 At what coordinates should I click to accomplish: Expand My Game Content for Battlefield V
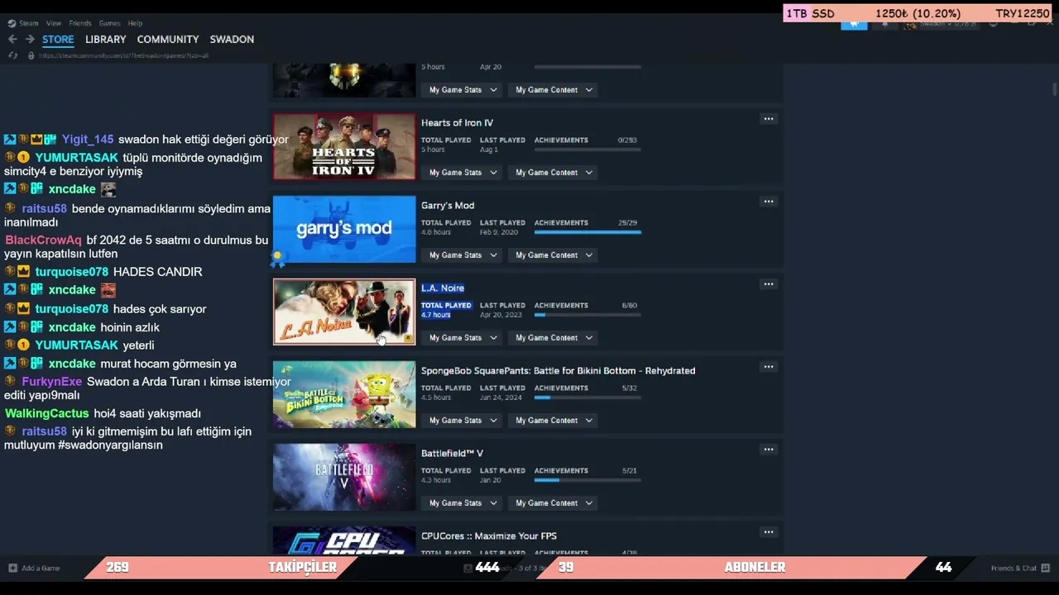pos(553,503)
